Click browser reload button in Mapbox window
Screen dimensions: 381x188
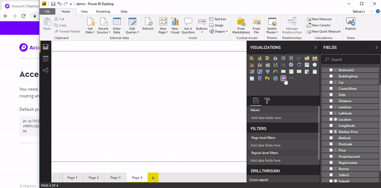coord(23,16)
